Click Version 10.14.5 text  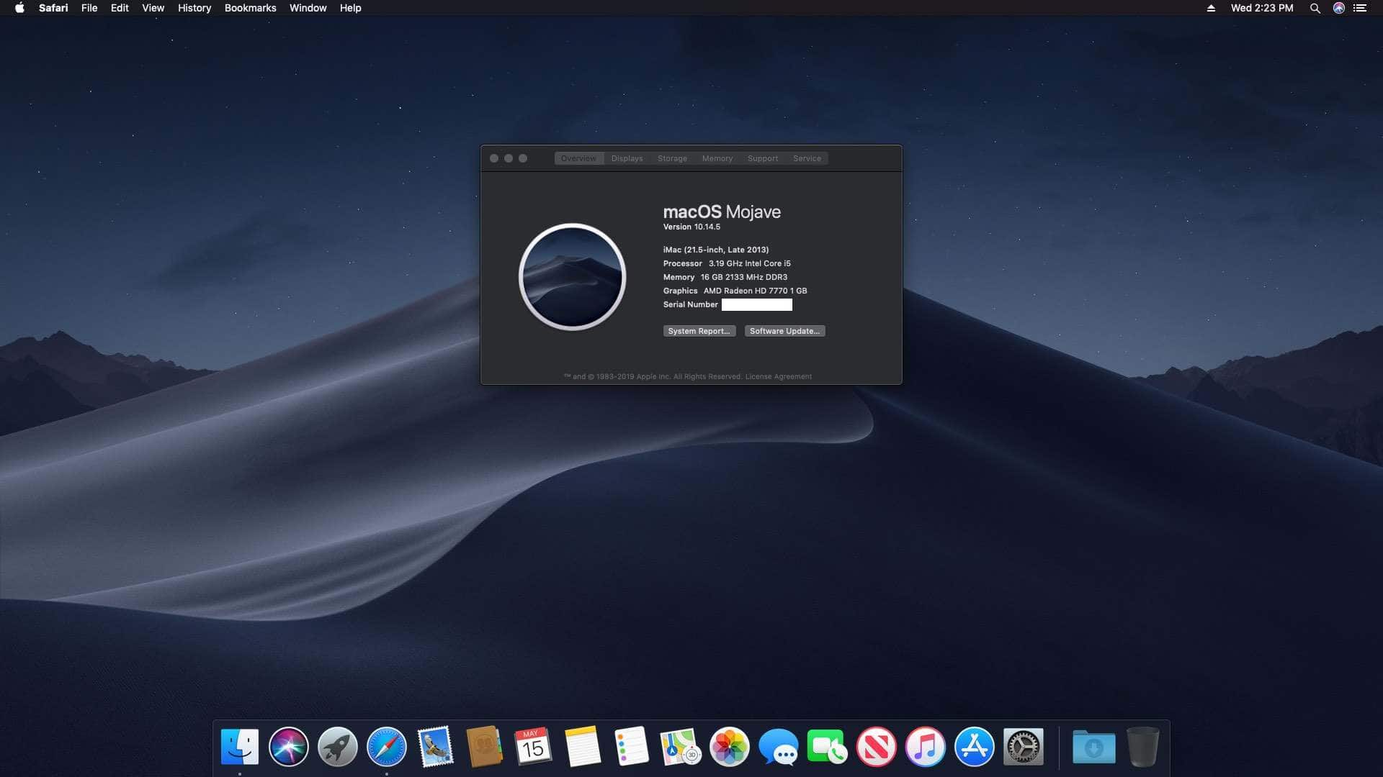click(x=691, y=227)
